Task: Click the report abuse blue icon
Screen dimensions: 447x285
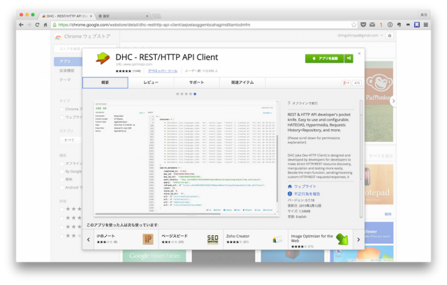Action: (x=290, y=193)
